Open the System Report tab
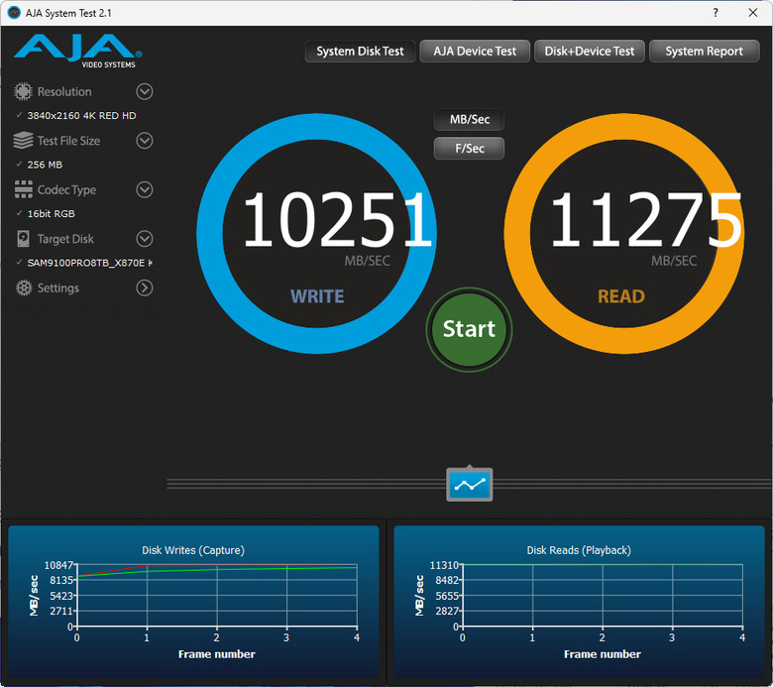This screenshot has width=773, height=687. (x=704, y=52)
